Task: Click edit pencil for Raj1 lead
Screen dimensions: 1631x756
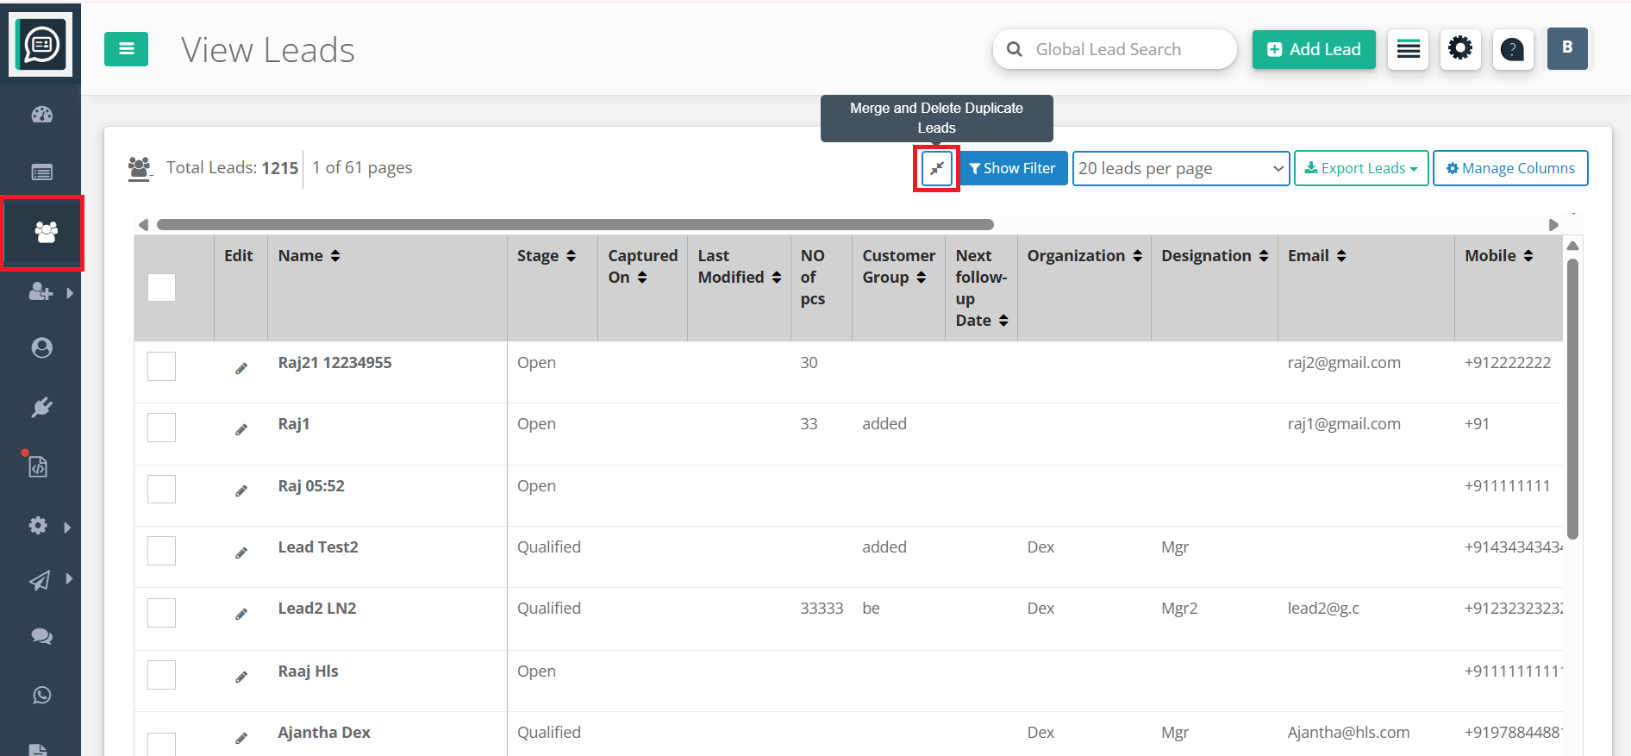Action: click(x=241, y=429)
